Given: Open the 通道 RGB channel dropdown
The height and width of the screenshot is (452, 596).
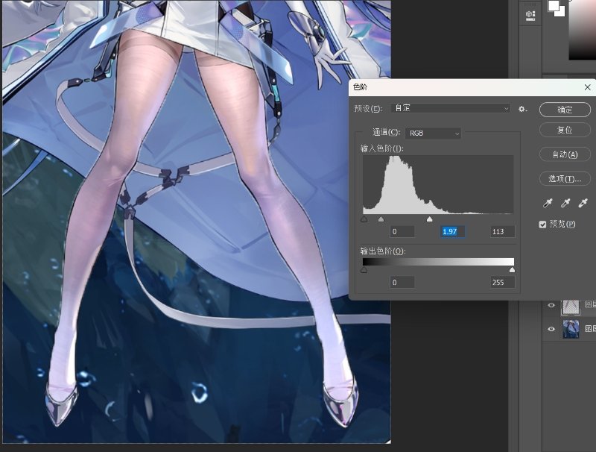Looking at the screenshot, I should [x=434, y=134].
